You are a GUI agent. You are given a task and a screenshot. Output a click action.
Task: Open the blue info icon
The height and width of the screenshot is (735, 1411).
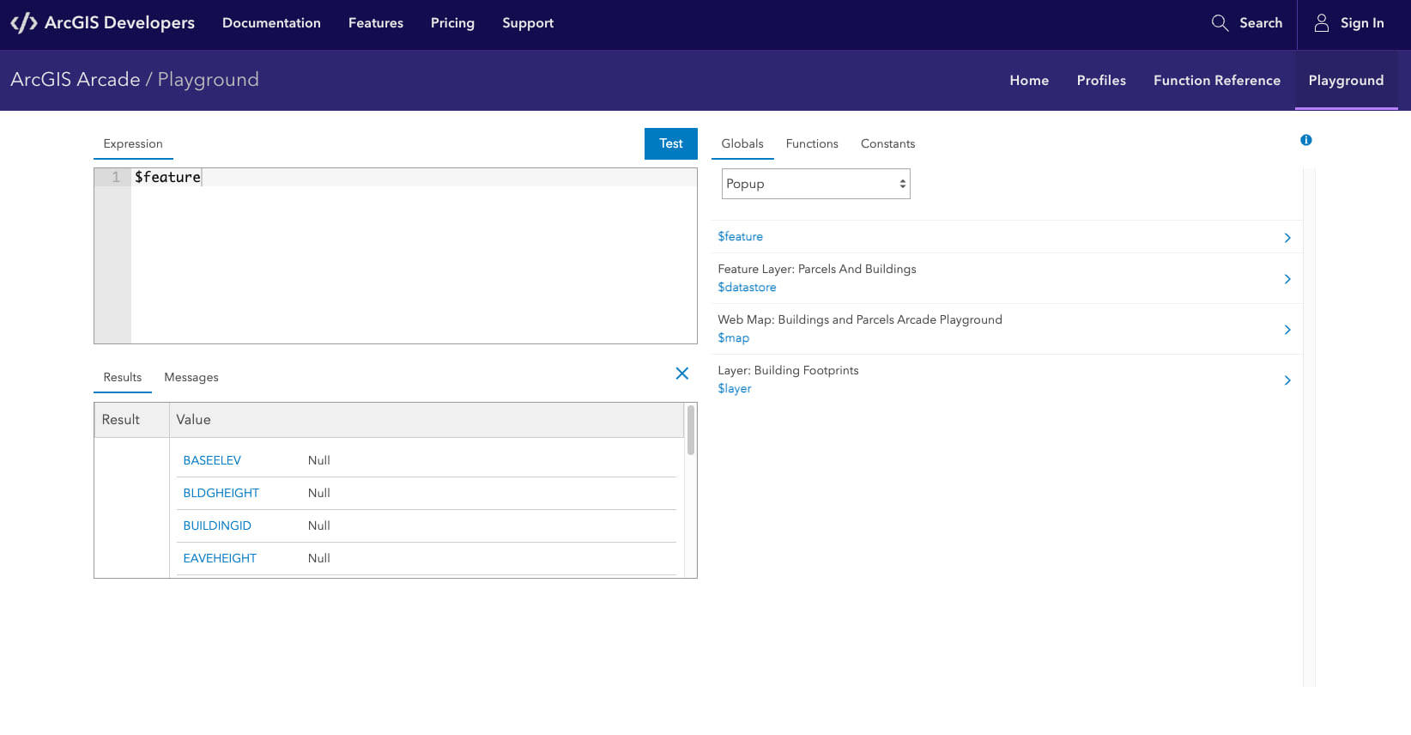(1306, 140)
